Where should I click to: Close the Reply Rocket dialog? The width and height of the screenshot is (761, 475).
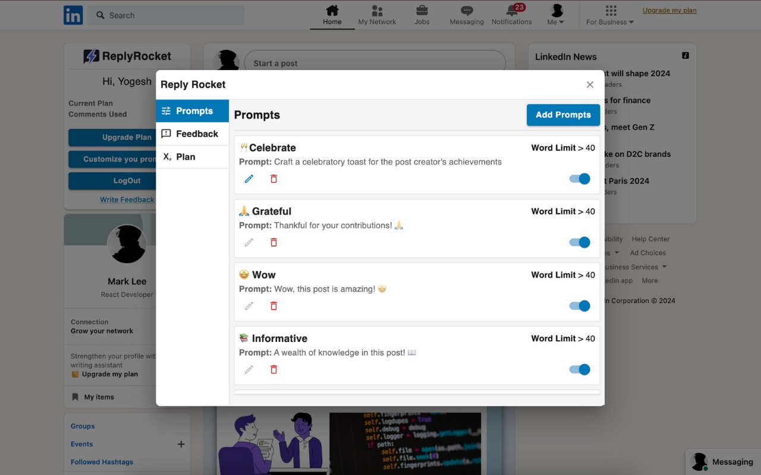[x=590, y=85]
